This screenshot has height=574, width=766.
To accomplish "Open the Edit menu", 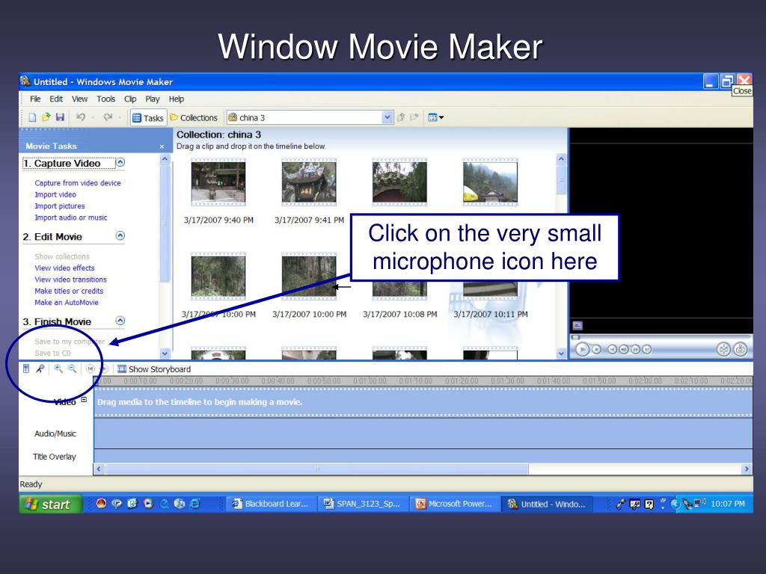I will click(56, 99).
